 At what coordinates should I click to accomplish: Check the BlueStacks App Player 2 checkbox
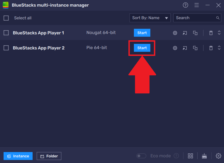[6, 48]
